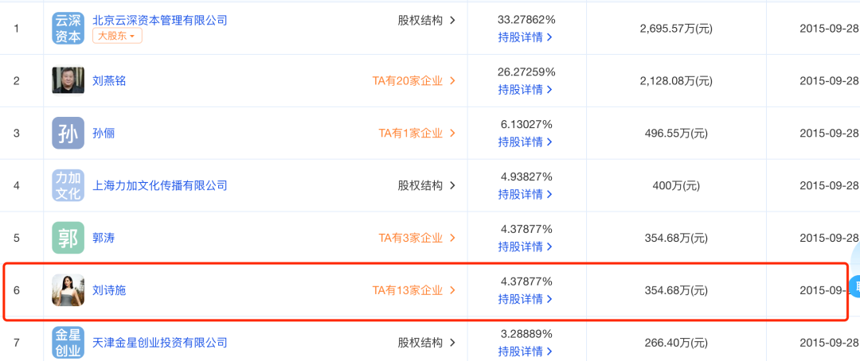Select the 33.27862% percentage text
The image size is (860, 361).
pos(526,20)
